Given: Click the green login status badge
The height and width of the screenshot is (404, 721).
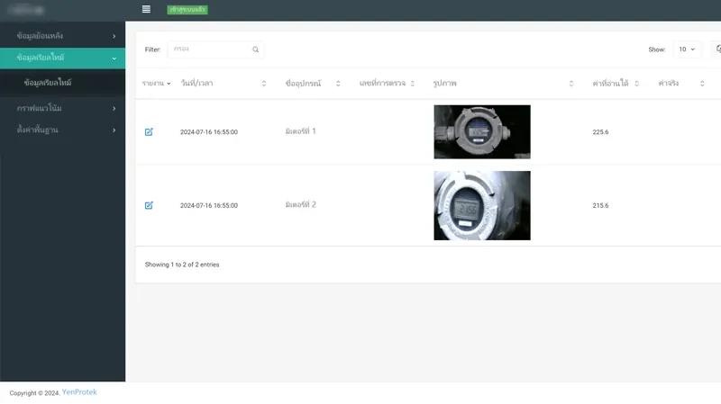Looking at the screenshot, I should click(x=187, y=10).
